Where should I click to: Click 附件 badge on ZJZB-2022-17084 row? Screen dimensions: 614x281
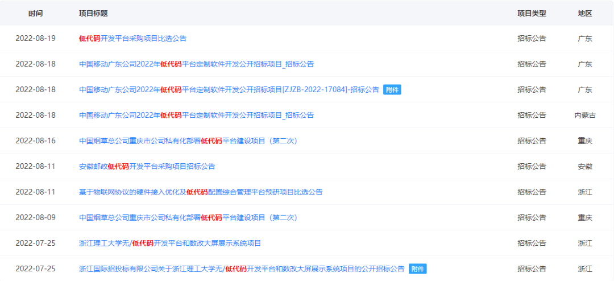pos(392,90)
